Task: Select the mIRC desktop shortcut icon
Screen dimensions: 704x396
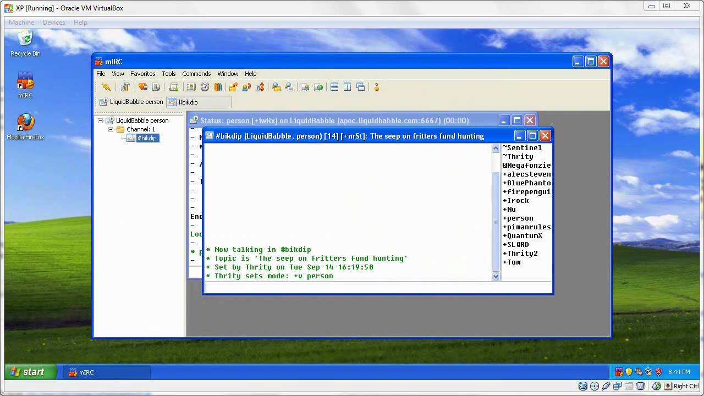Action: 25,85
